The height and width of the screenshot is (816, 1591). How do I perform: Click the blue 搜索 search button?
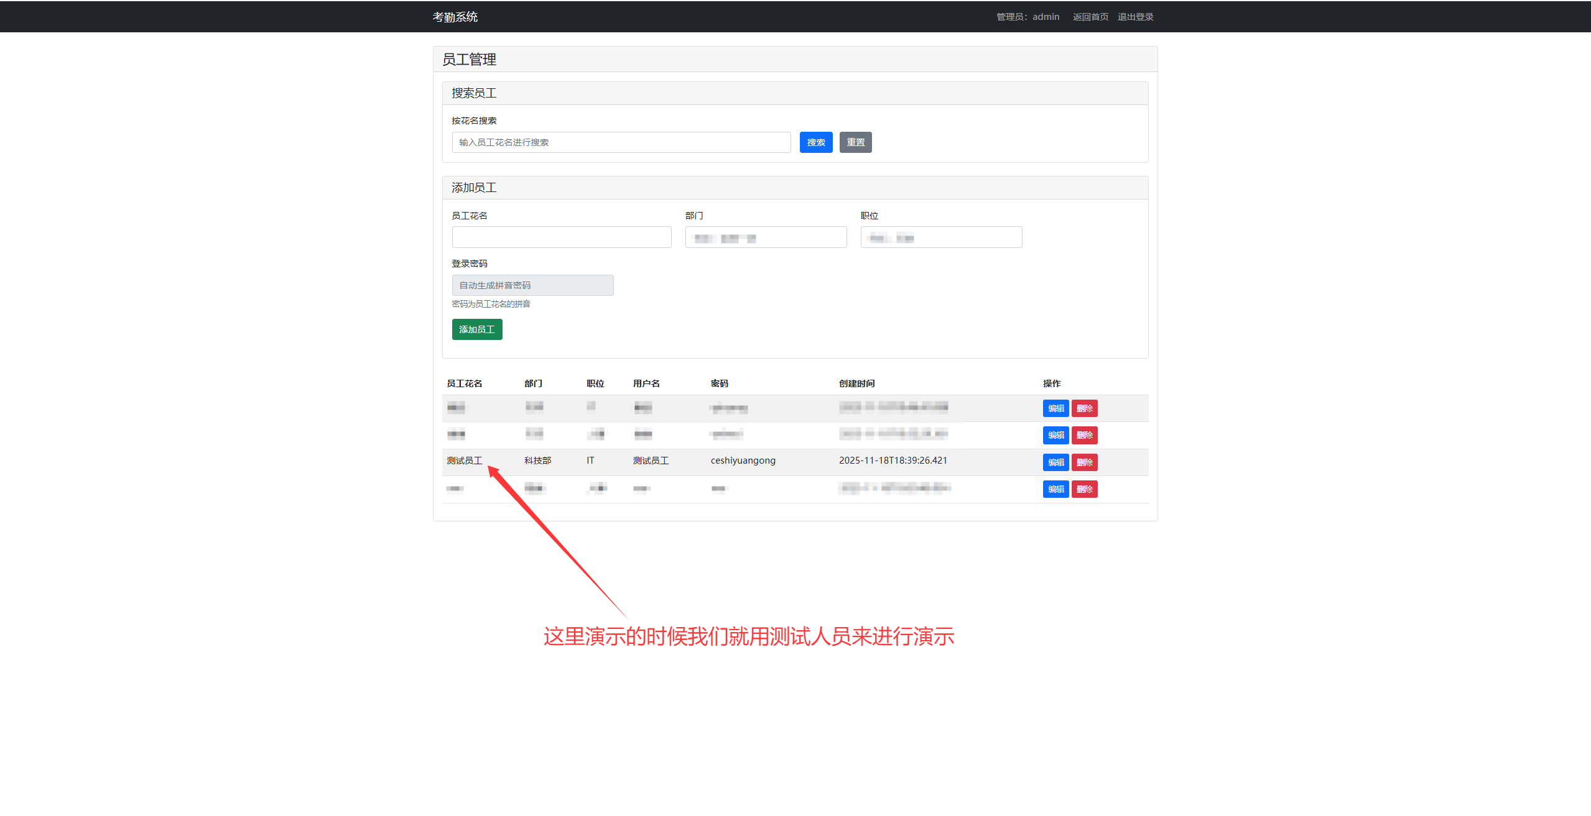tap(815, 142)
